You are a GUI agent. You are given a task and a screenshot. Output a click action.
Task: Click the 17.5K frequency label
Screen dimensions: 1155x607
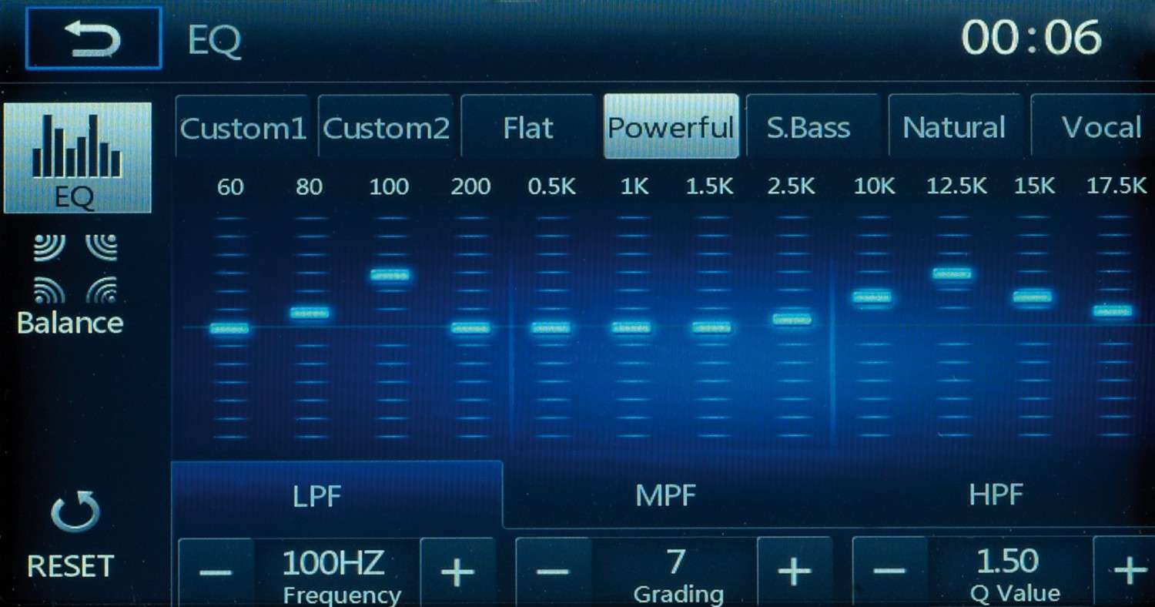[x=1116, y=187]
